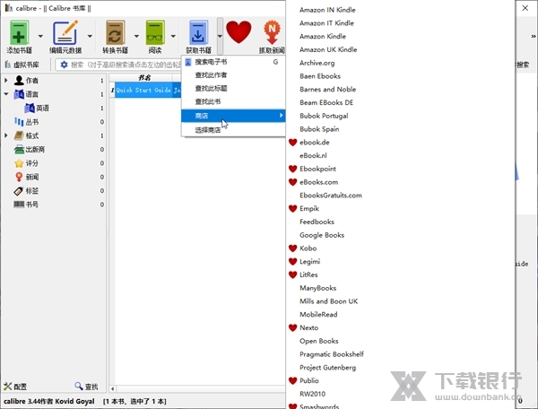Expand the View book dropdown arrow
Screen dimensions: 538x409
[173, 36]
